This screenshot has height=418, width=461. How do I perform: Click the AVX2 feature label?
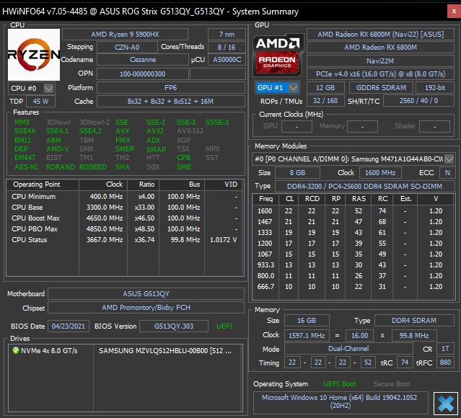[x=155, y=131]
